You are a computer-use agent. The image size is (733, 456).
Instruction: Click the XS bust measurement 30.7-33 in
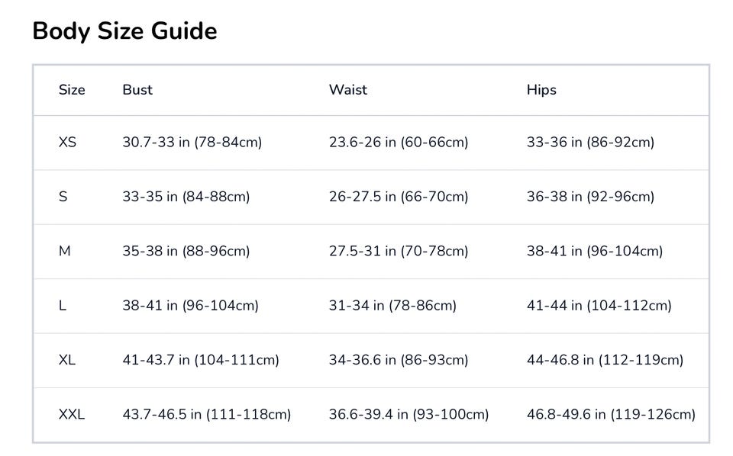(192, 143)
